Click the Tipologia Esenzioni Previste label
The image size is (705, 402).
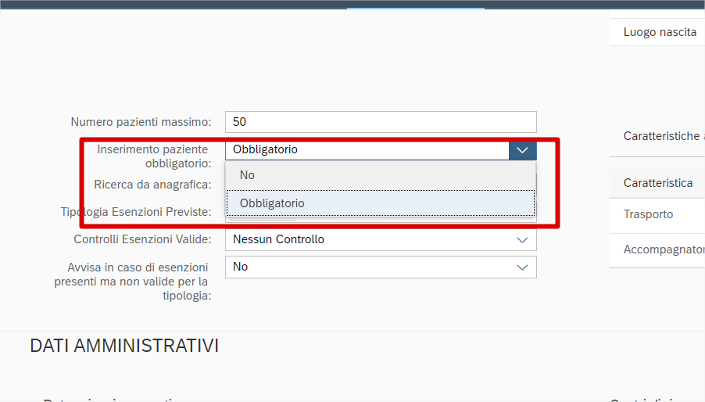[x=136, y=212]
